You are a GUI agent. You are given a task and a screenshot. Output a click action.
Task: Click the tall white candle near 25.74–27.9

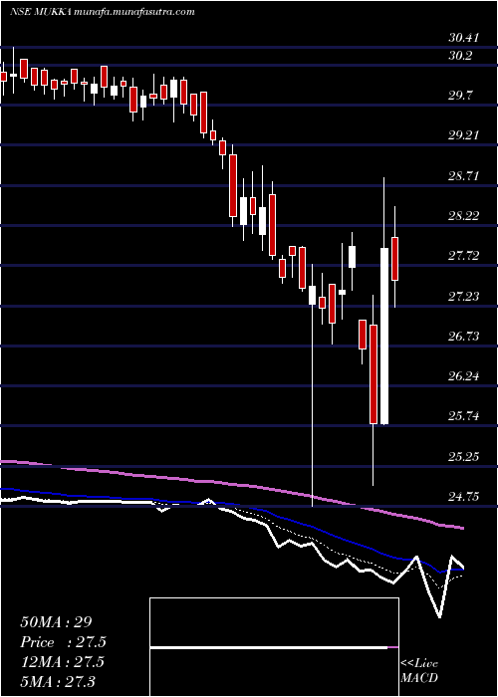(x=384, y=337)
